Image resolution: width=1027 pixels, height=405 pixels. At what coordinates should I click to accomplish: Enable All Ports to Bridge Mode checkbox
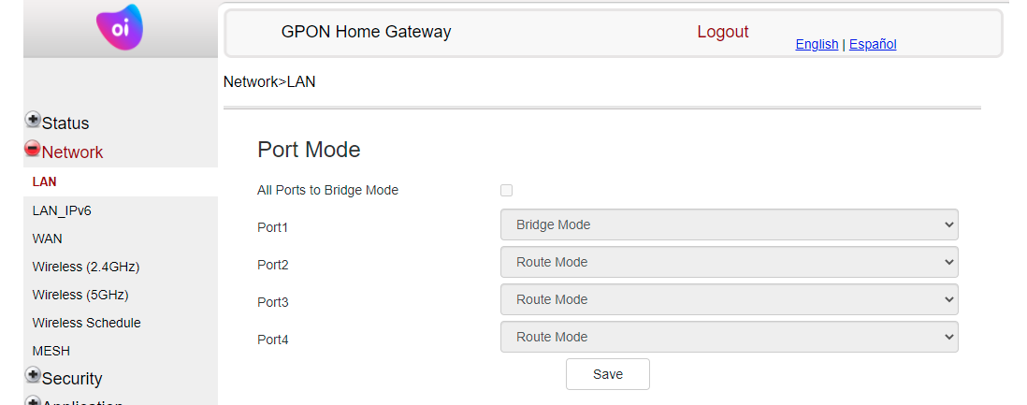[506, 191]
